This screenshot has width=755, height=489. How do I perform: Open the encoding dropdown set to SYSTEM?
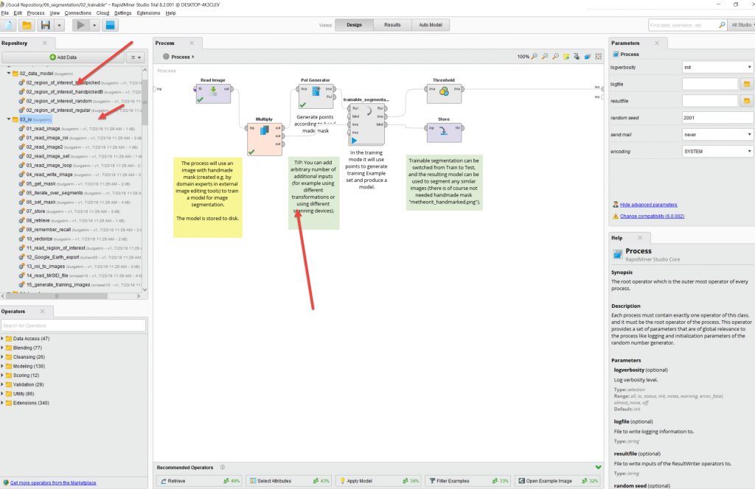(x=717, y=151)
